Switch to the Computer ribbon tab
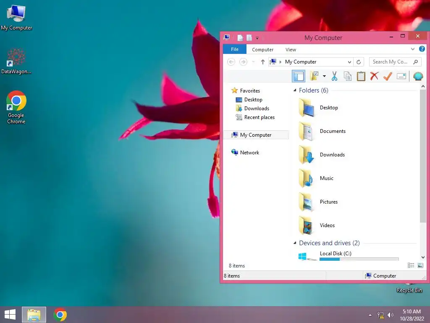The width and height of the screenshot is (430, 323). pyautogui.click(x=262, y=50)
